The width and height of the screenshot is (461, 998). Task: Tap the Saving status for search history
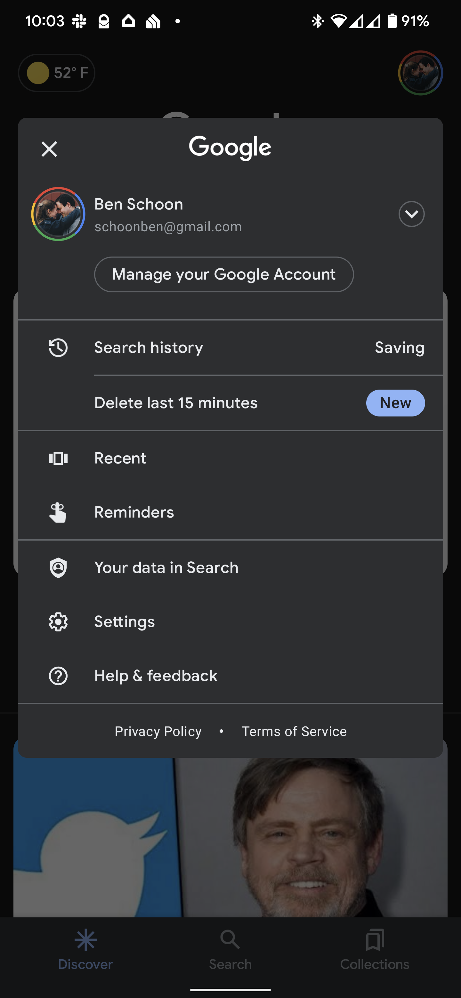pyautogui.click(x=399, y=347)
